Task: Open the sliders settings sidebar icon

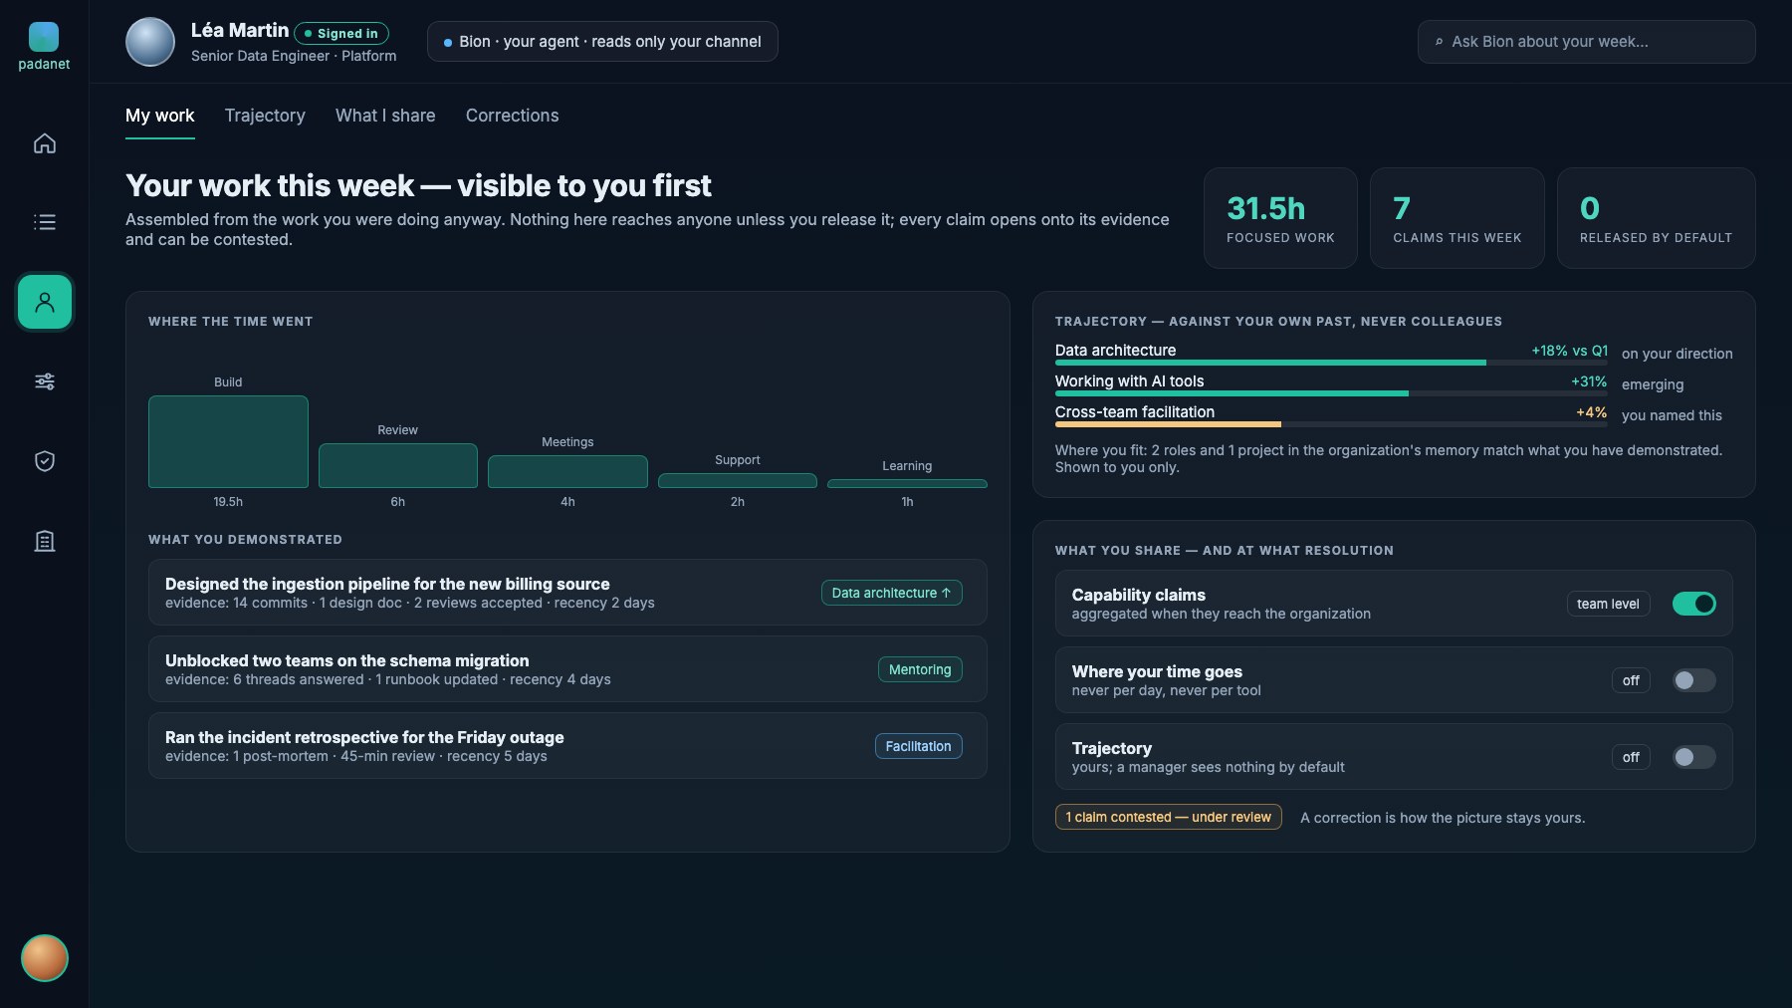Action: 45,381
